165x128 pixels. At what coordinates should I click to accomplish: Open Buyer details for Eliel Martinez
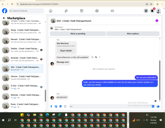[66, 50]
